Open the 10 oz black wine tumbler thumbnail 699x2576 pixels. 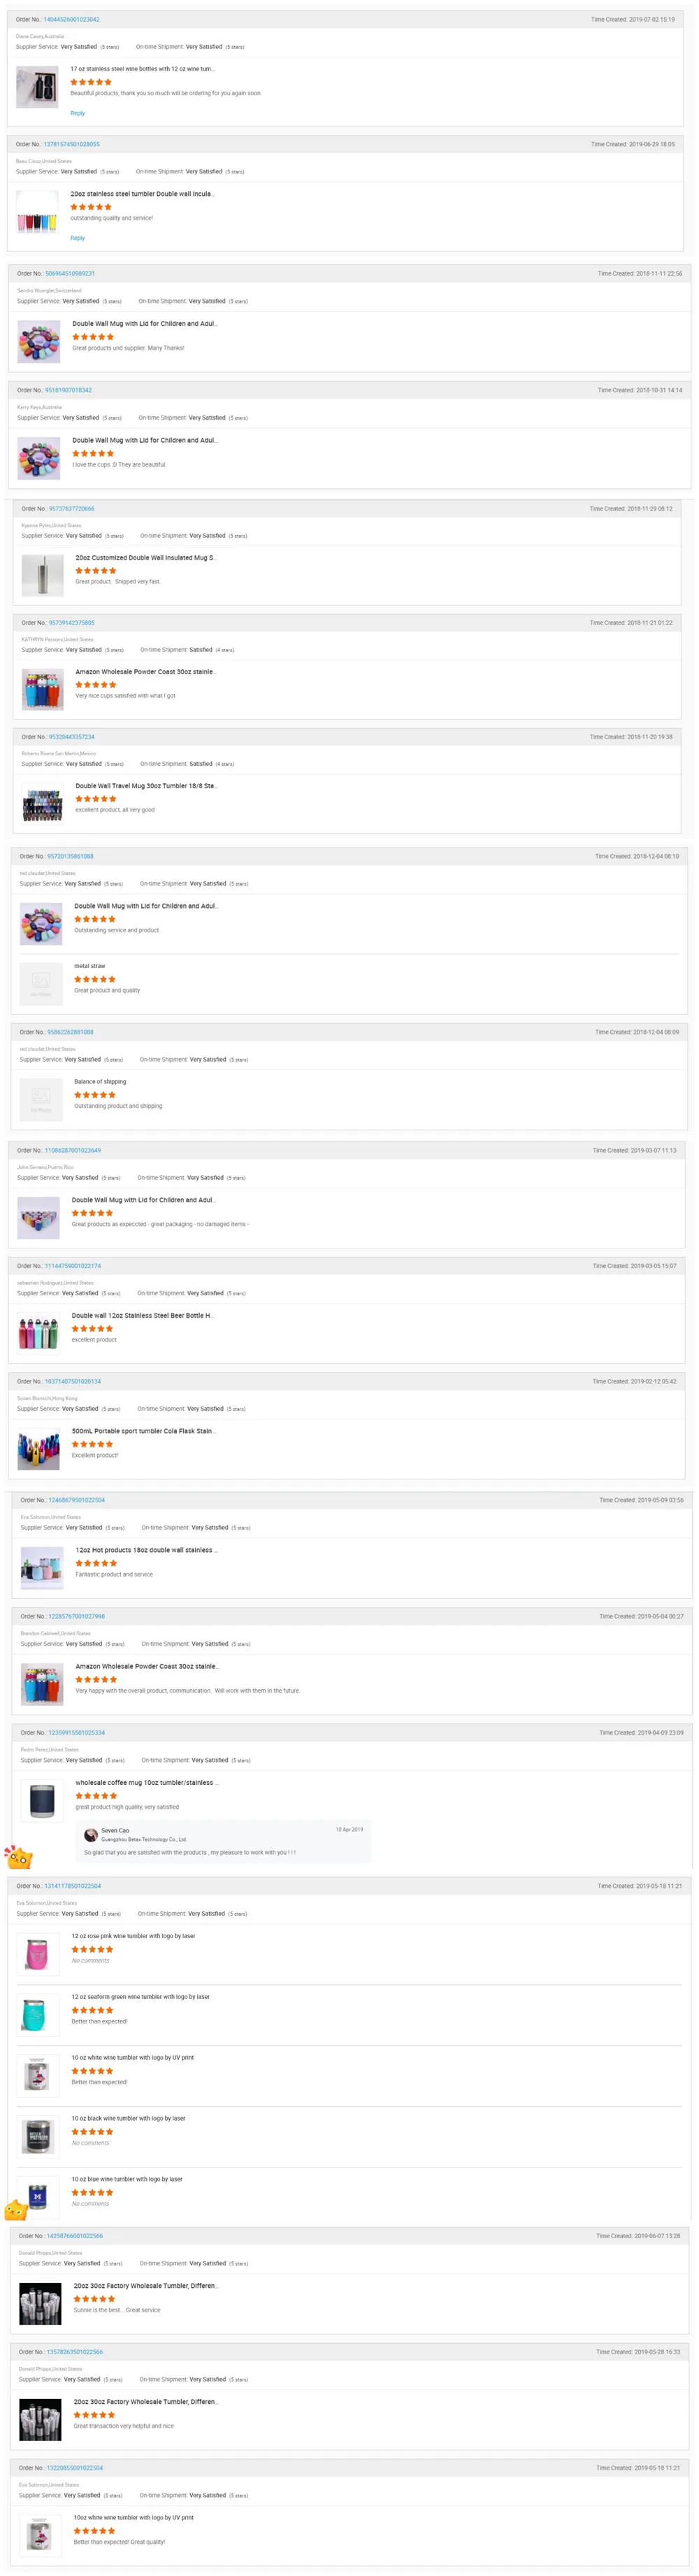click(37, 2135)
